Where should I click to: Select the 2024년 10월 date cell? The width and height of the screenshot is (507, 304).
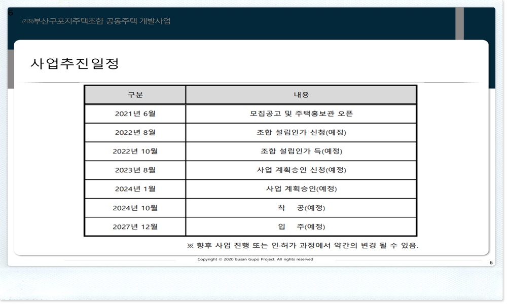pyautogui.click(x=135, y=208)
